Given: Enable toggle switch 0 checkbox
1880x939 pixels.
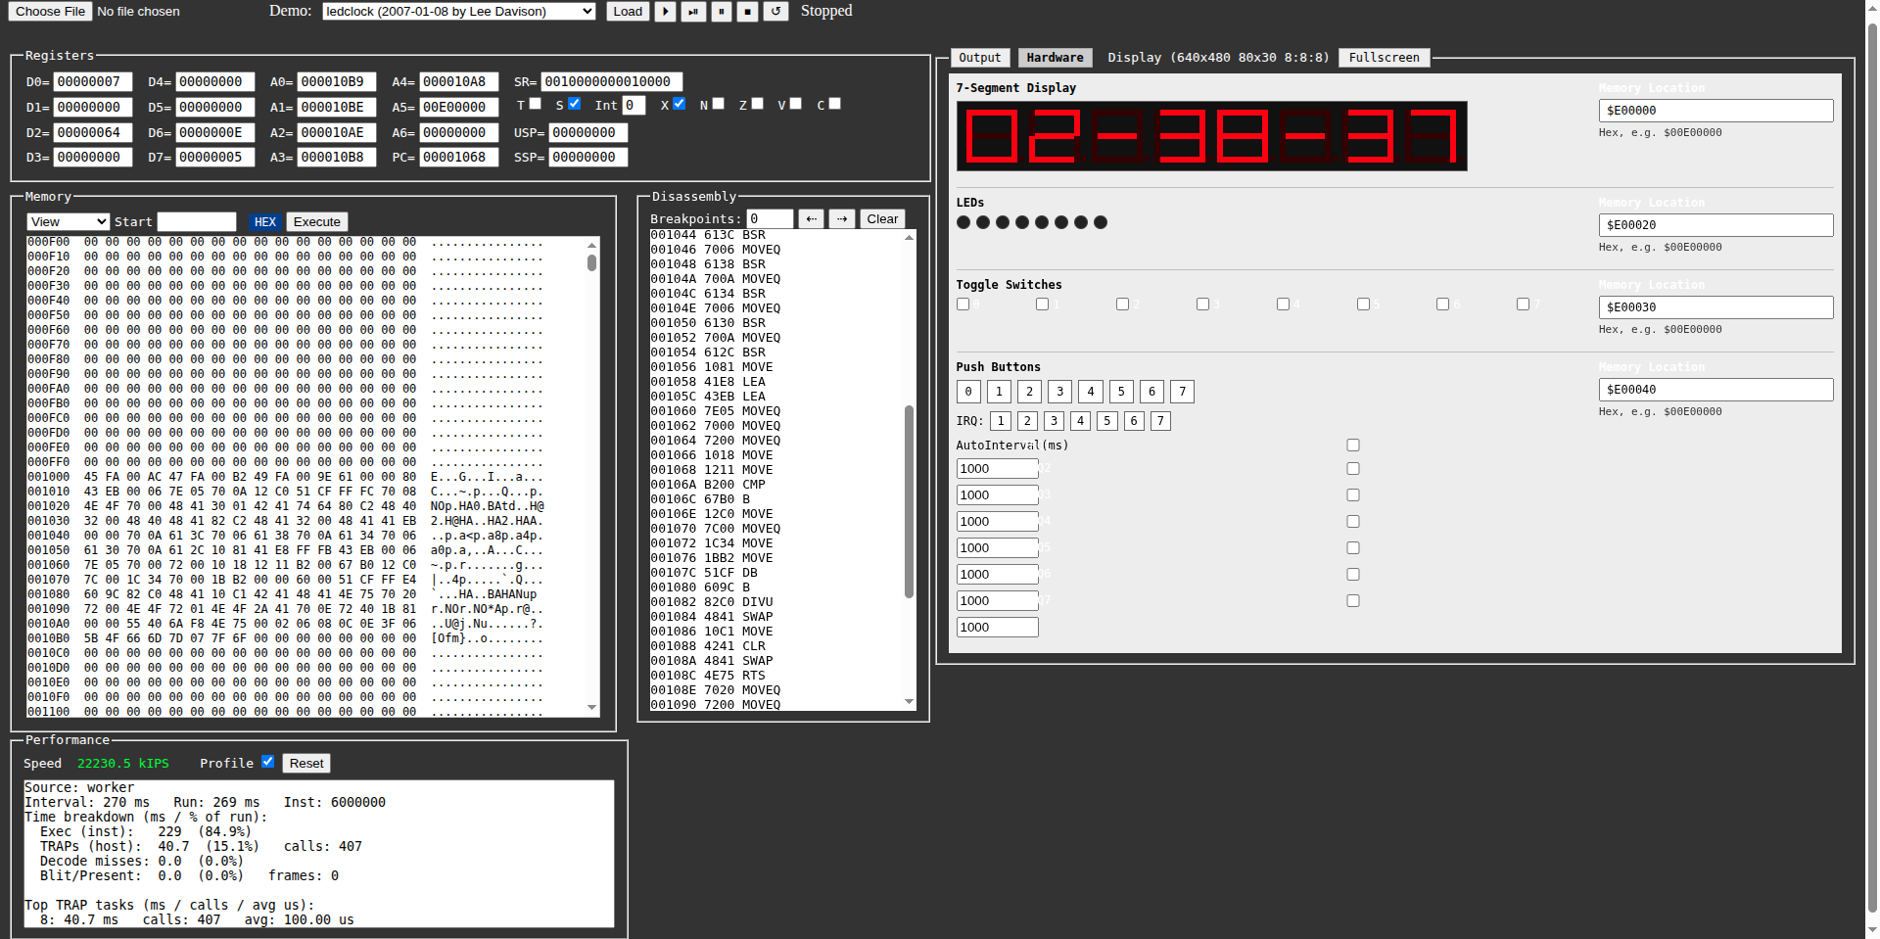Looking at the screenshot, I should pyautogui.click(x=963, y=305).
